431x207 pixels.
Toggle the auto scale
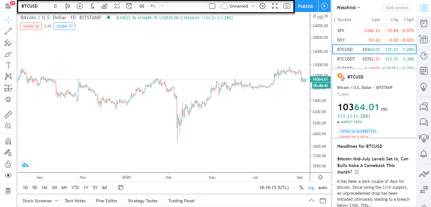[323, 187]
